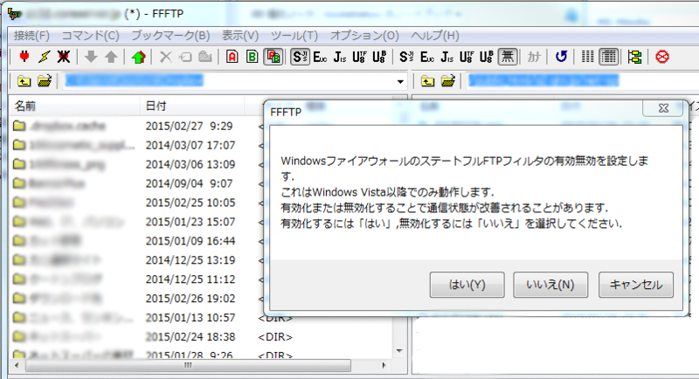Select folder icon dated 2014/03/07 17:07

pyautogui.click(x=19, y=145)
